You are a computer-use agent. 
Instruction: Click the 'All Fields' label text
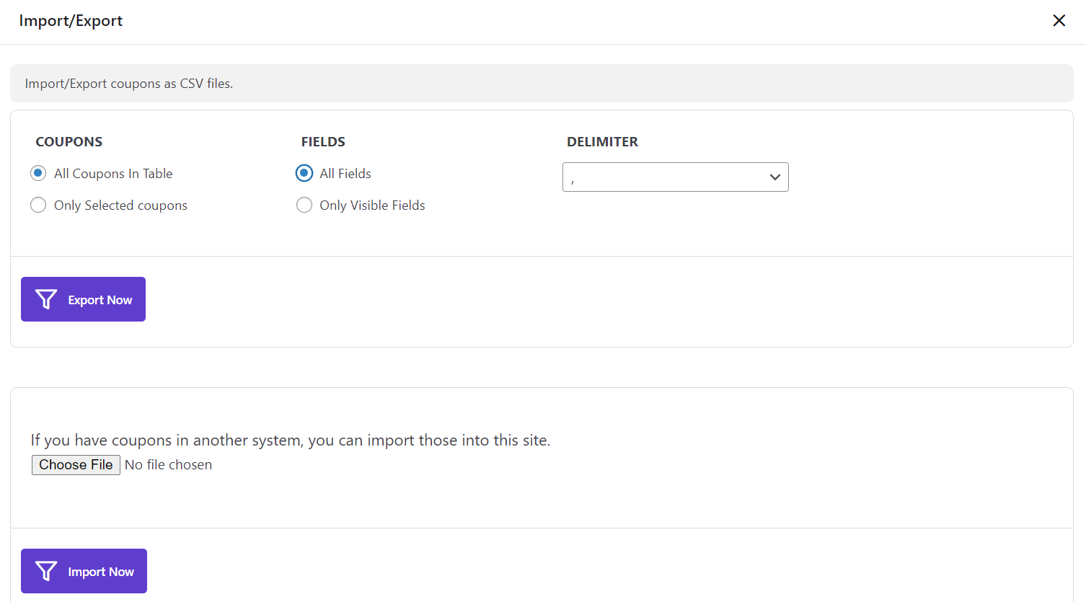345,174
